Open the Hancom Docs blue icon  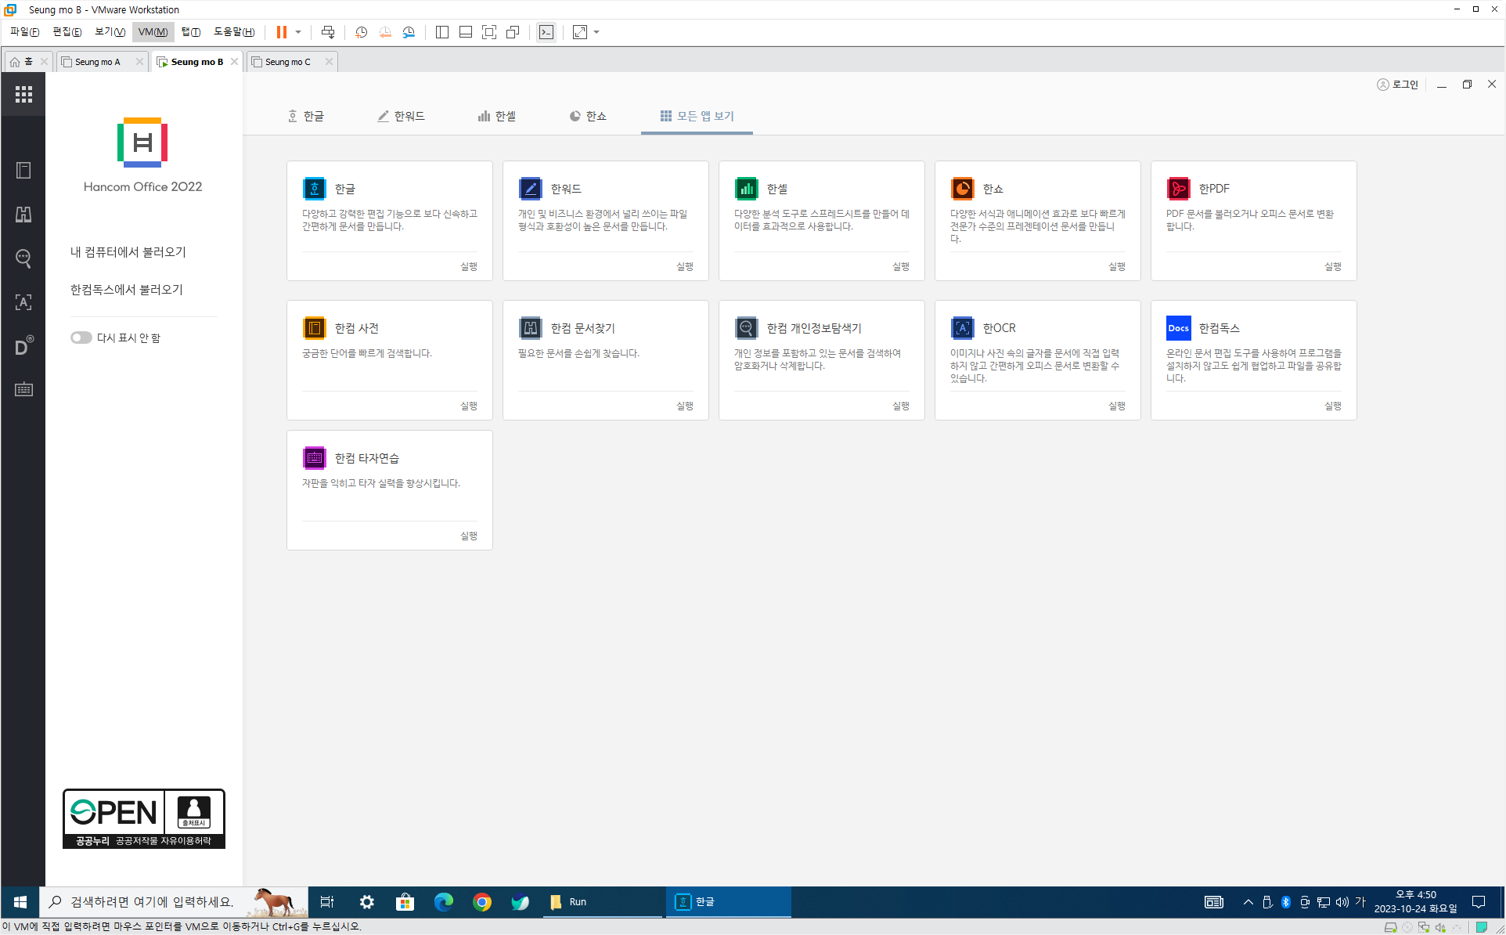1178,328
